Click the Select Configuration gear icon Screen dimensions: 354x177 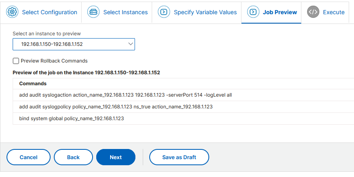pos(12,12)
